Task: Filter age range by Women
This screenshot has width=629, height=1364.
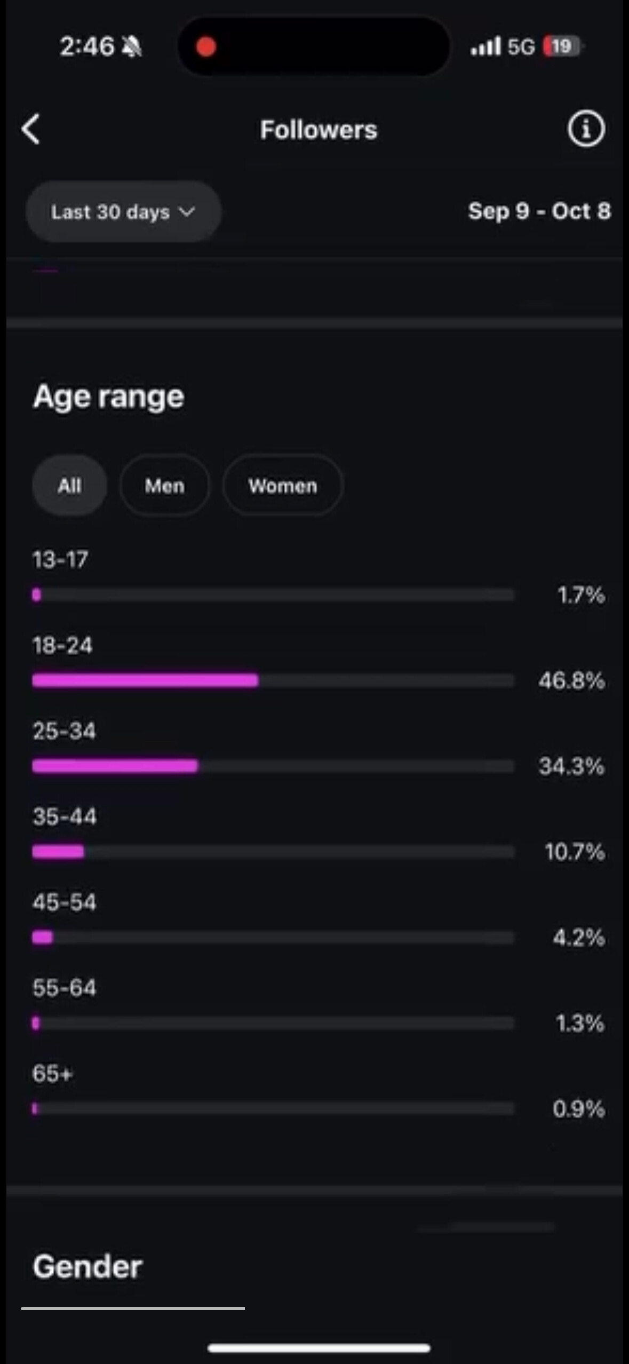Action: pos(283,486)
